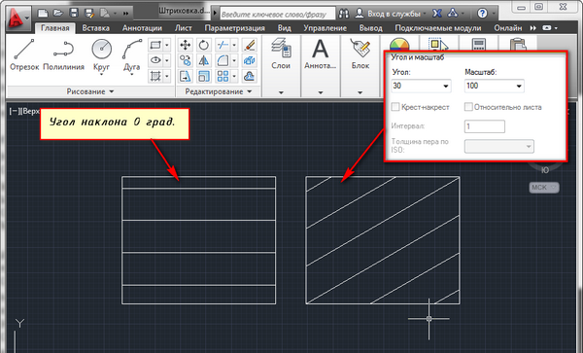Click the binoculars search icon

pyautogui.click(x=344, y=14)
